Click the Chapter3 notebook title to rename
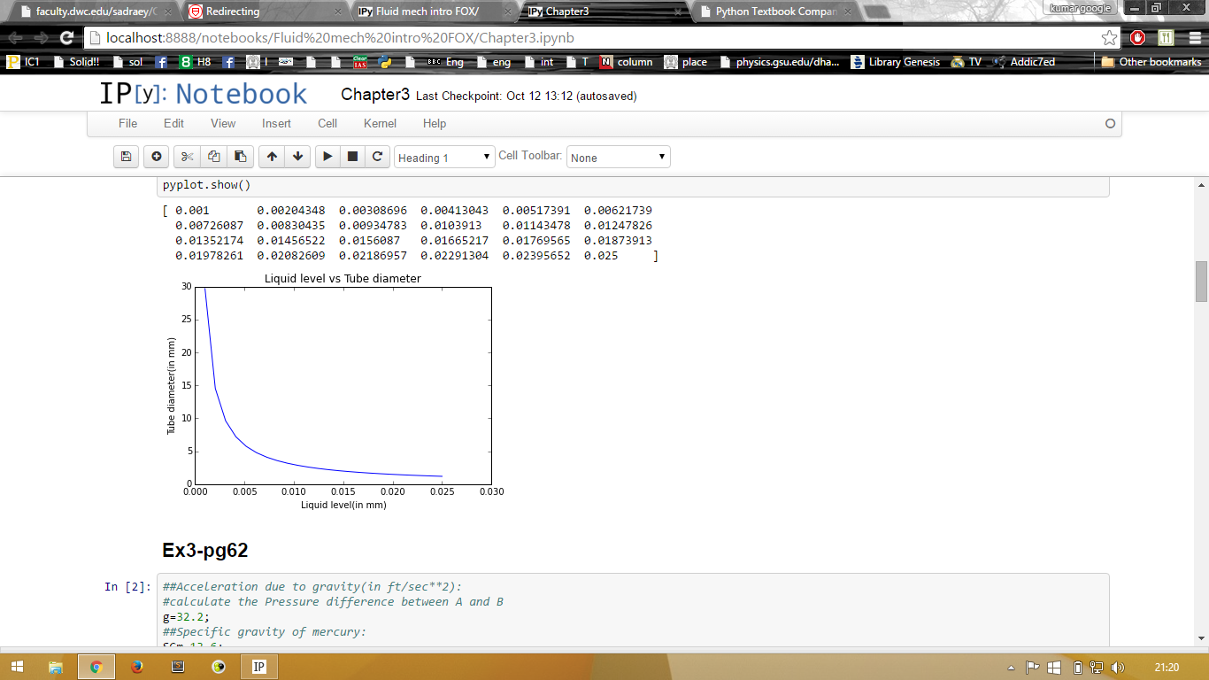This screenshot has width=1209, height=680. [x=374, y=95]
